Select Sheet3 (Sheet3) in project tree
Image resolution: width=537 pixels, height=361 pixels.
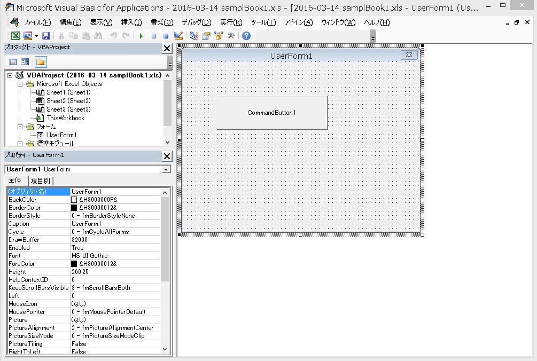pyautogui.click(x=68, y=109)
